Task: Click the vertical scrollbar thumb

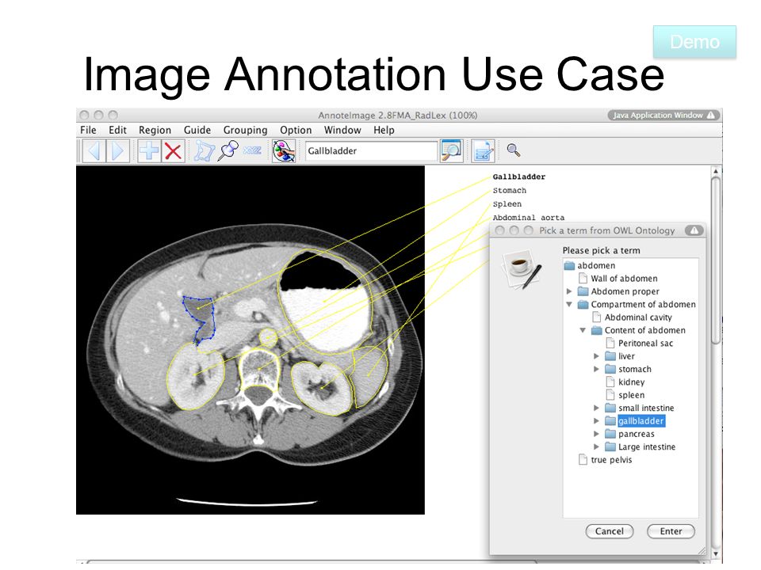Action: click(x=715, y=260)
